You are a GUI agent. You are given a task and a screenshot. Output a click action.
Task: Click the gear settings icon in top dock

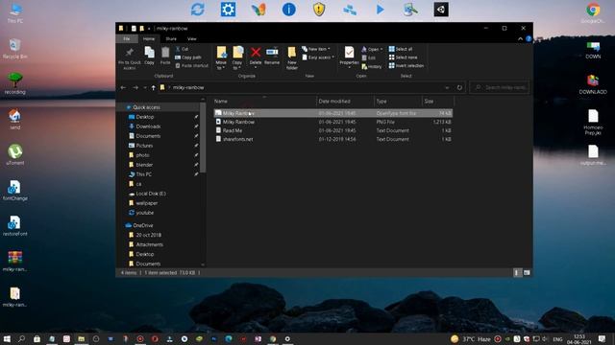(228, 10)
